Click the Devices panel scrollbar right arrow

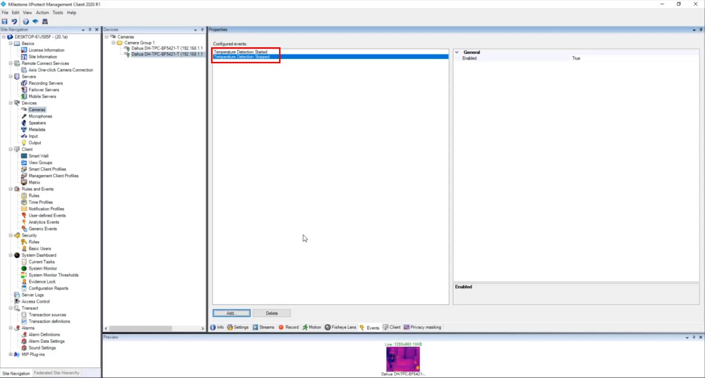tap(202, 328)
